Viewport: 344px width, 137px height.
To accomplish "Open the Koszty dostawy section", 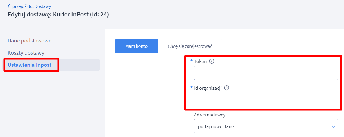I will [x=26, y=53].
